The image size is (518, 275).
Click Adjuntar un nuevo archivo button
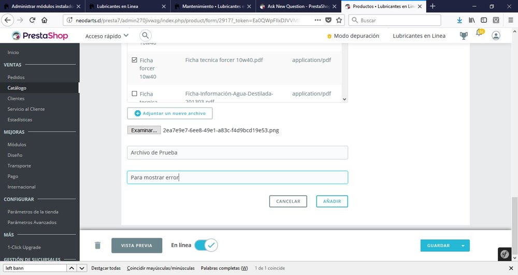(170, 113)
